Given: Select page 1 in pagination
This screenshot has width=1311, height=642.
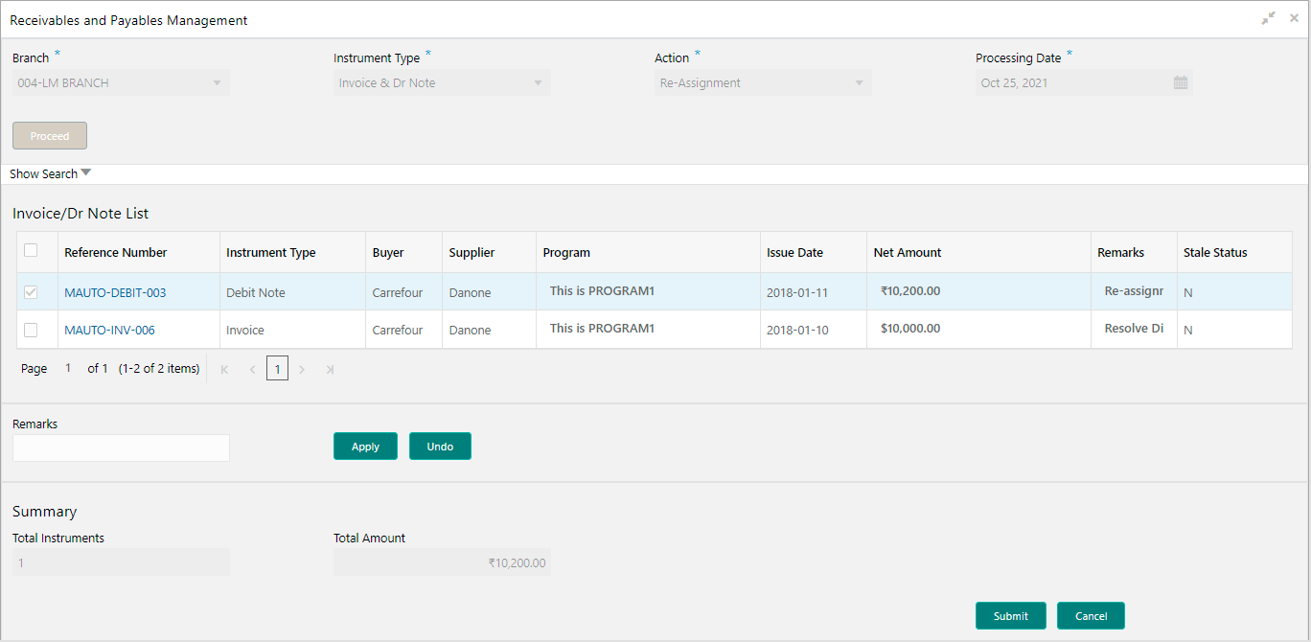Looking at the screenshot, I should click(277, 369).
